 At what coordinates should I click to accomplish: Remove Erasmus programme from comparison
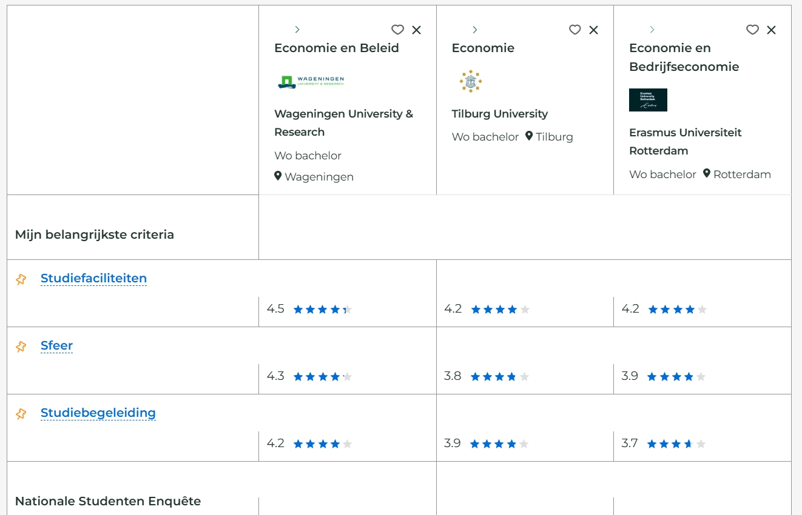[771, 30]
